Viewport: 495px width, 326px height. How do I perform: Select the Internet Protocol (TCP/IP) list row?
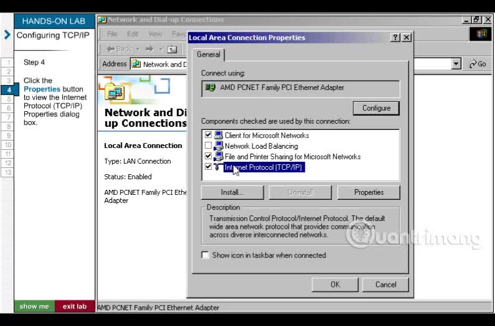pos(264,167)
